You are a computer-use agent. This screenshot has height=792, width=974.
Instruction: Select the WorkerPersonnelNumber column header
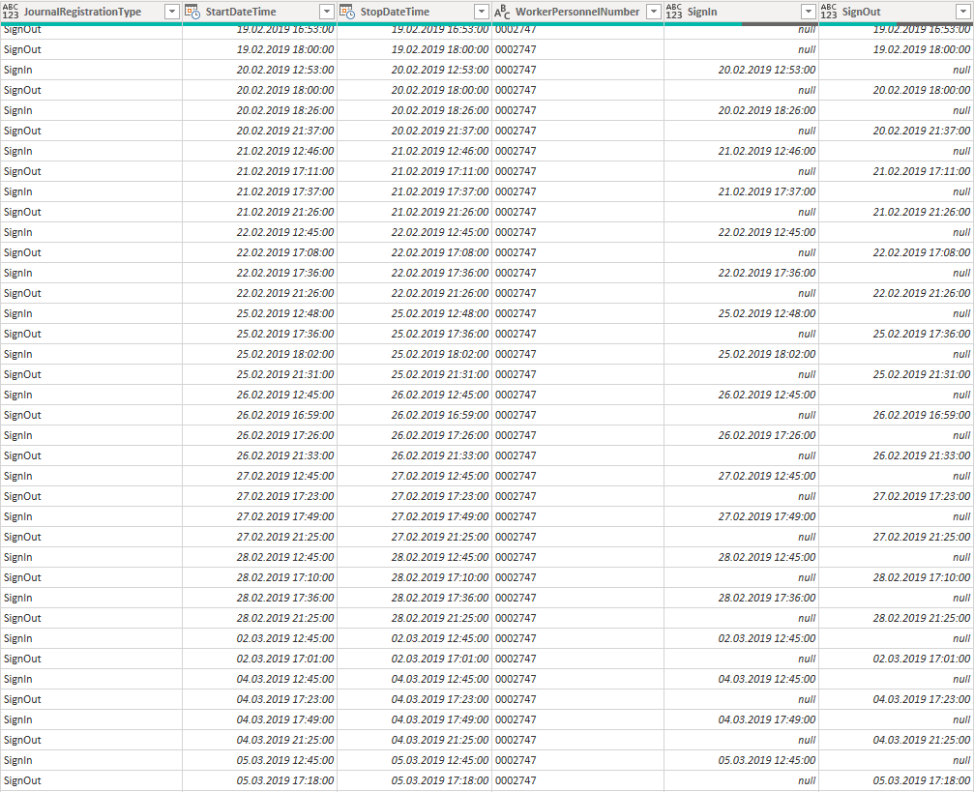tap(577, 12)
